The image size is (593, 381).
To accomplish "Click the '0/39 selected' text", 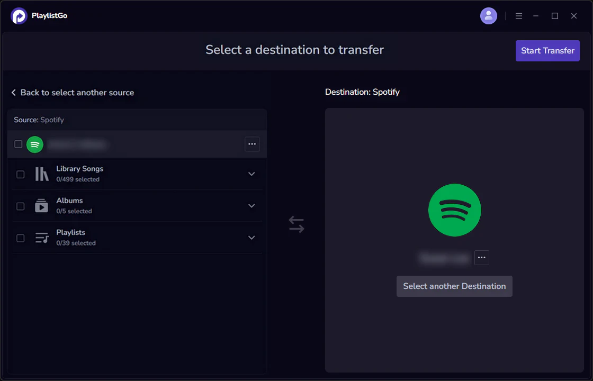I will pyautogui.click(x=76, y=243).
